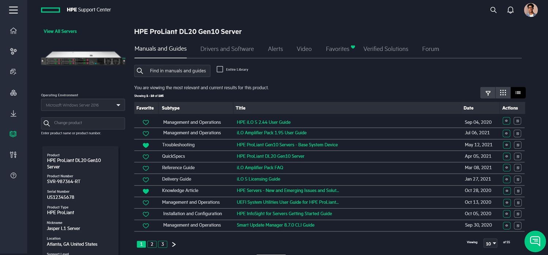
Task: Open the HPE iLO 5 2.44 User Guide link
Action: click(264, 122)
